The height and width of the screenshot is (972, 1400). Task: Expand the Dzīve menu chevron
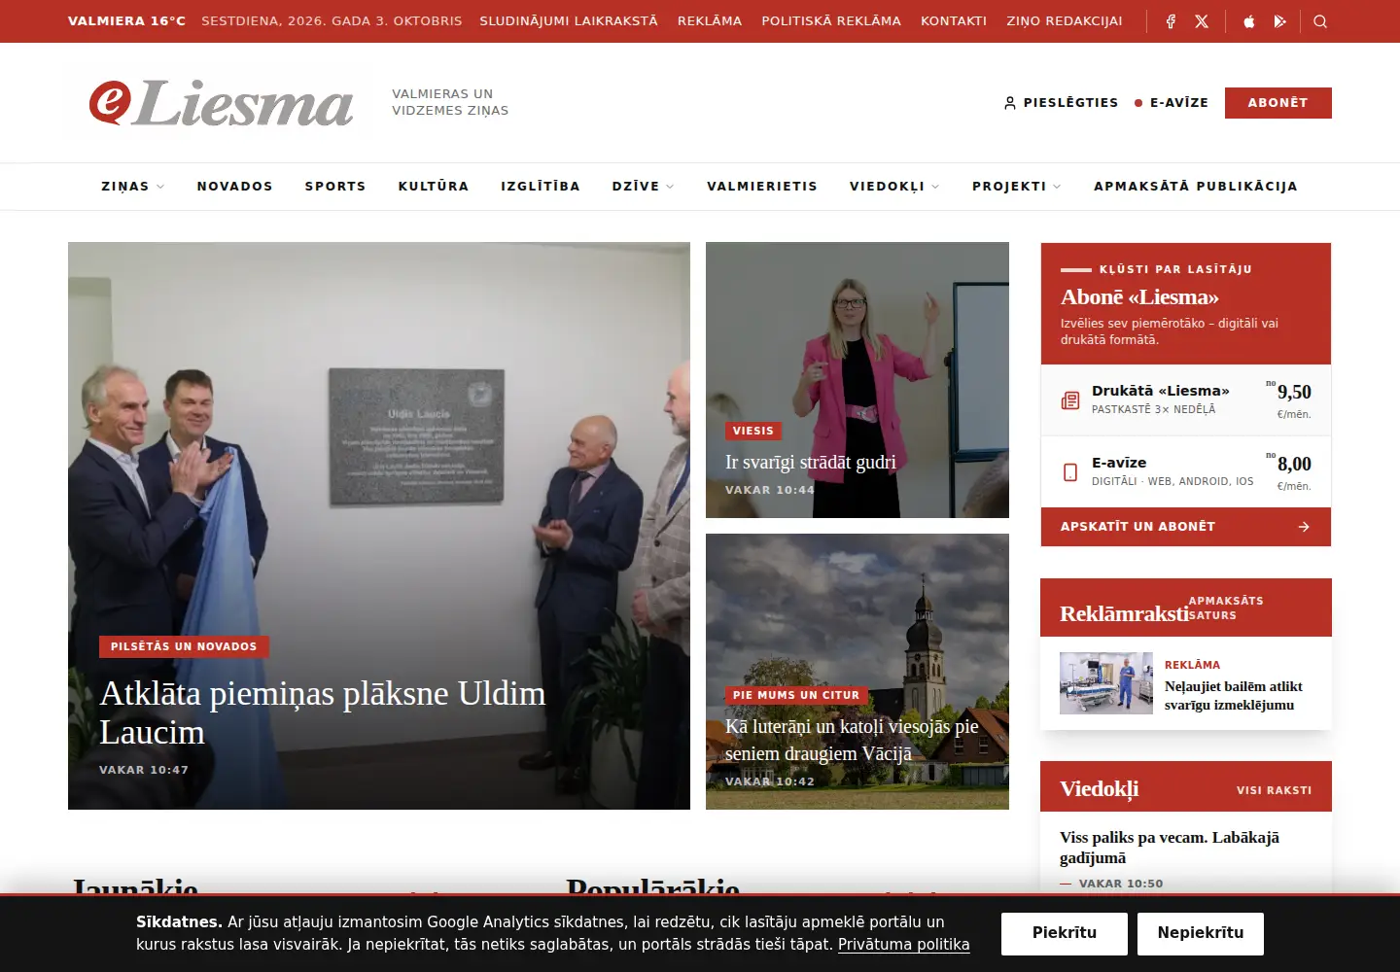coord(670,187)
